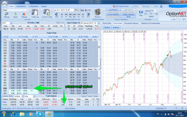The image size is (187, 117).
Task: Expand option chain expirations with small arrow button
Action: 7,37
